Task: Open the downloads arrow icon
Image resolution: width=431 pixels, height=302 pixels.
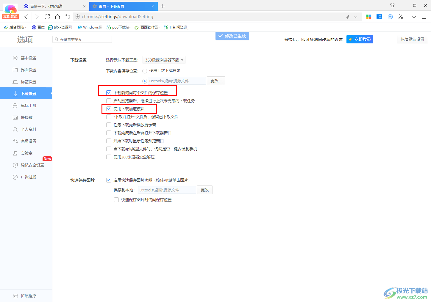Action: [x=414, y=17]
